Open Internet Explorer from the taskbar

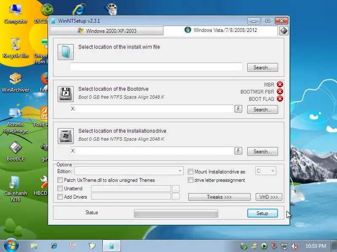[53, 246]
